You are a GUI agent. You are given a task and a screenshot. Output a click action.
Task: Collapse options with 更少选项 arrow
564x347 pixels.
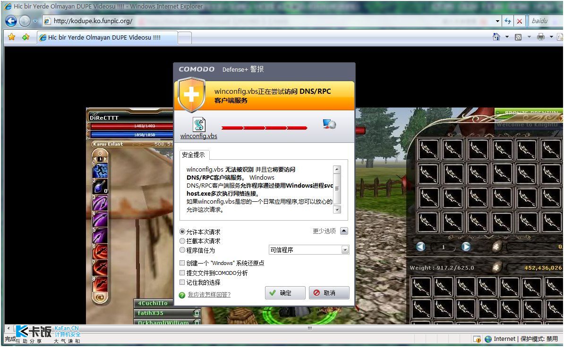344,231
